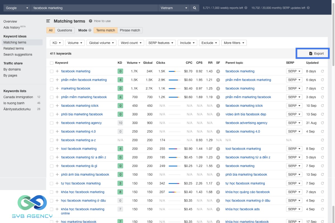This screenshot has height=223, width=335.
Task: Open the Vietnam country dropdown
Action: click(174, 8)
